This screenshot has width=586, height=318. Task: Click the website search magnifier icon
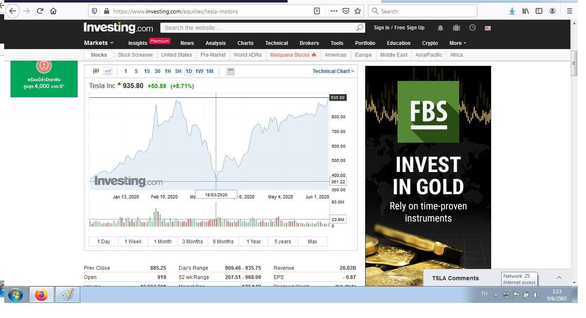point(360,28)
